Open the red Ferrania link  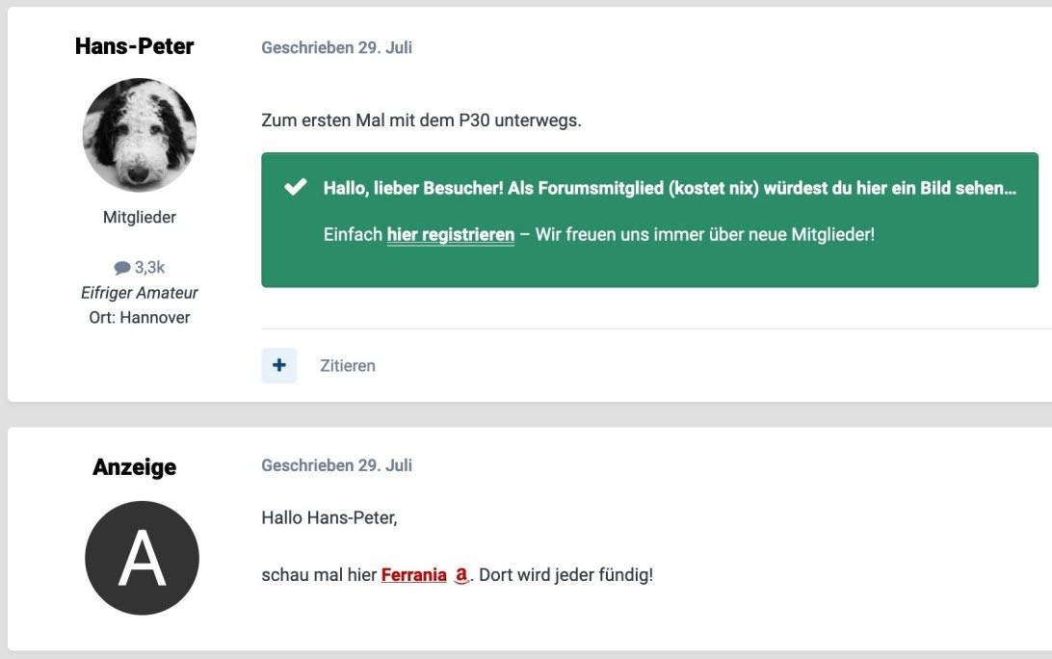pyautogui.click(x=413, y=575)
